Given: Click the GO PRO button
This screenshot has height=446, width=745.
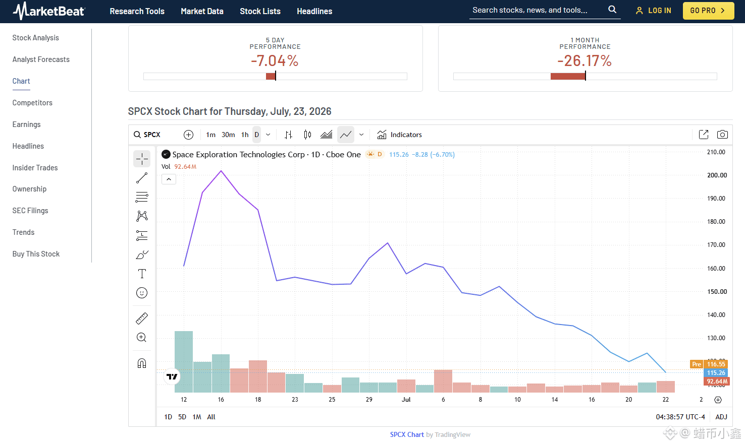Looking at the screenshot, I should coord(708,11).
